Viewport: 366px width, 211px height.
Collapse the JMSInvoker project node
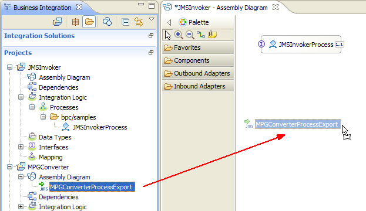[9, 67]
